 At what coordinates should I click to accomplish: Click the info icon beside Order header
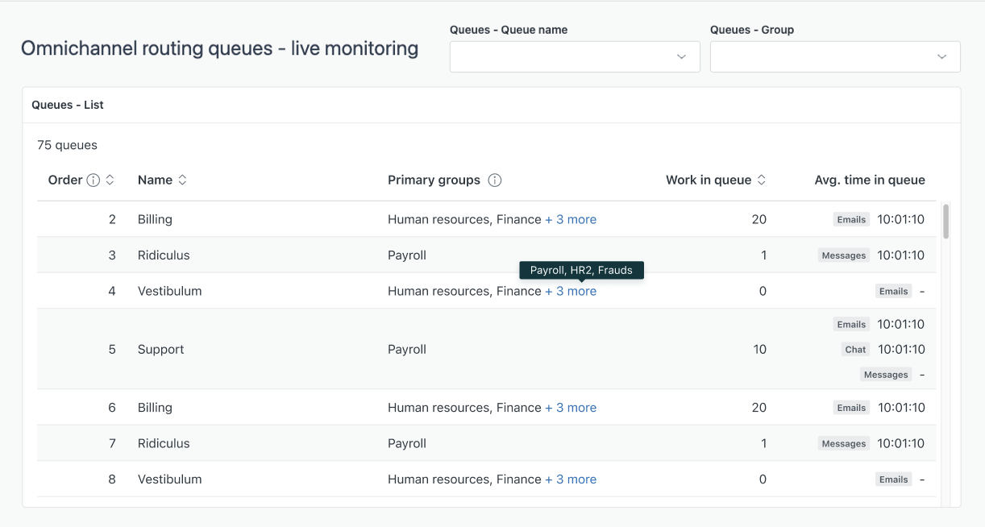tap(94, 181)
